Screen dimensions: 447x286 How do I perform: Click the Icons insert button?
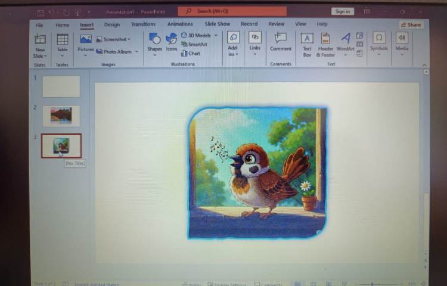[x=172, y=41]
